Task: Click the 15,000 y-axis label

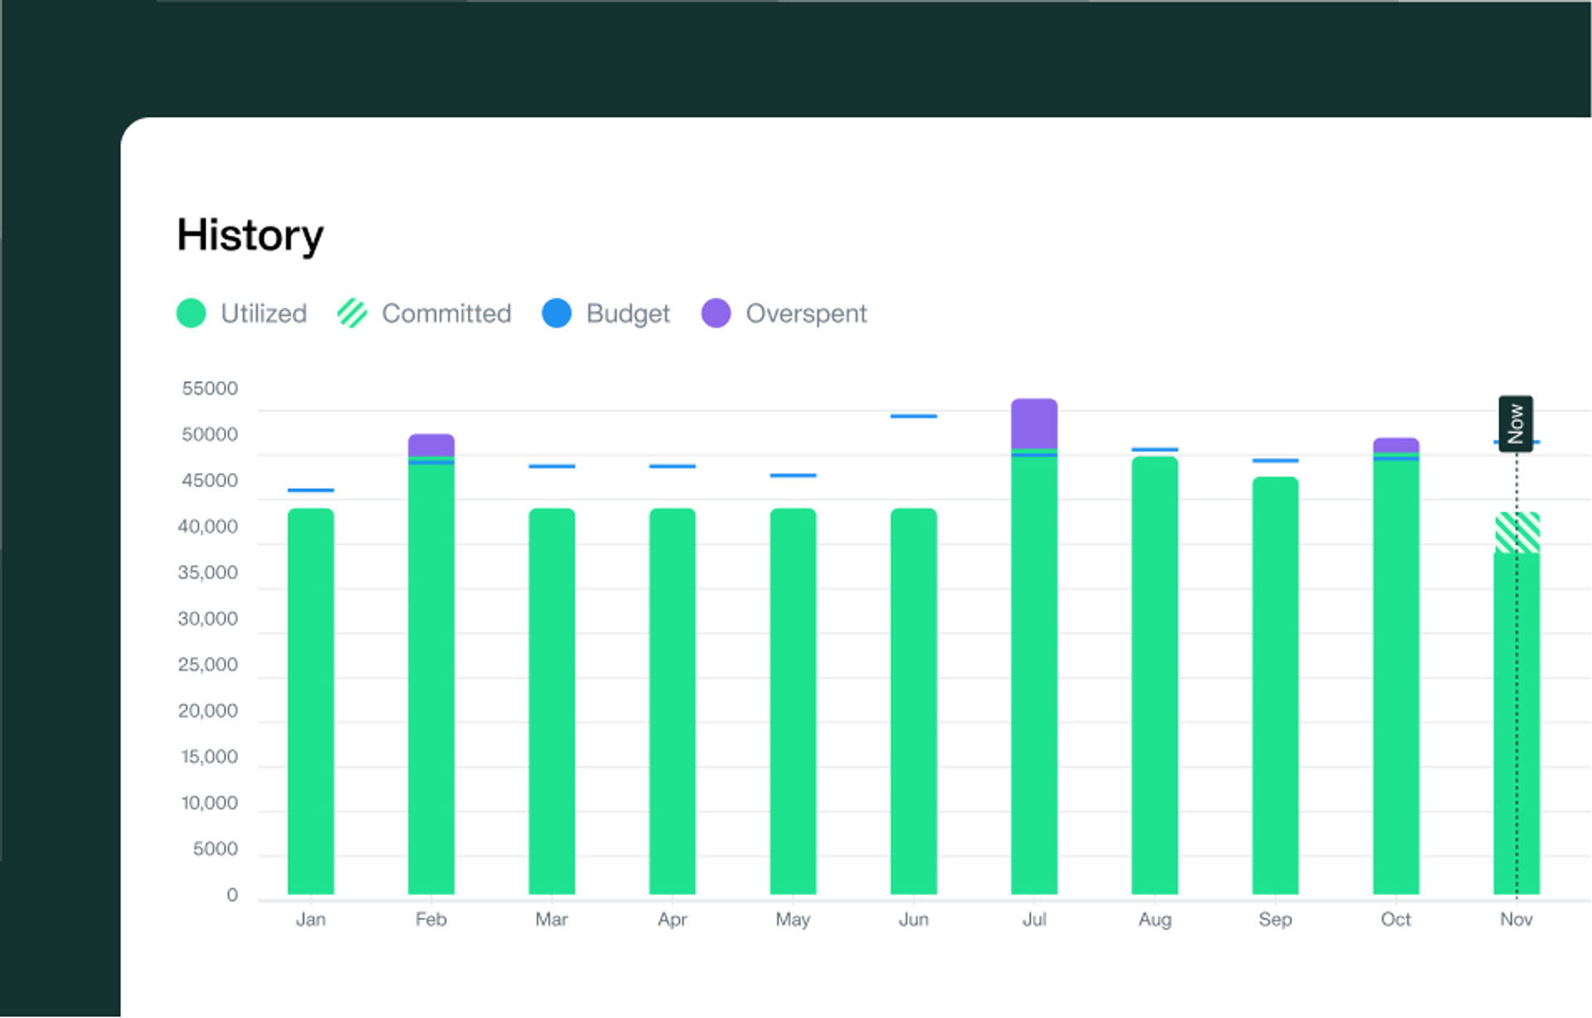Action: click(x=210, y=757)
